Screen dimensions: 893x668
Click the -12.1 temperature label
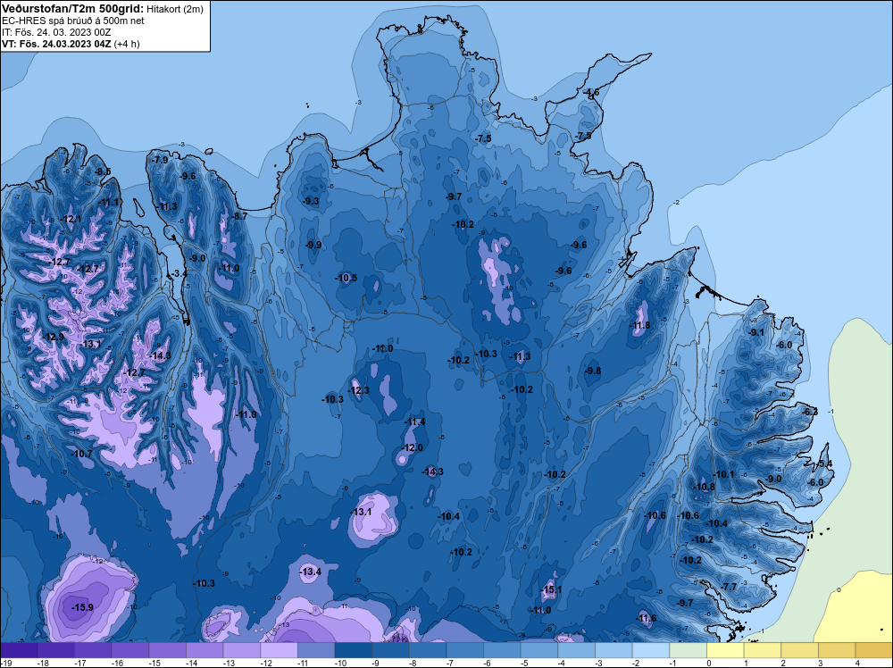71,220
